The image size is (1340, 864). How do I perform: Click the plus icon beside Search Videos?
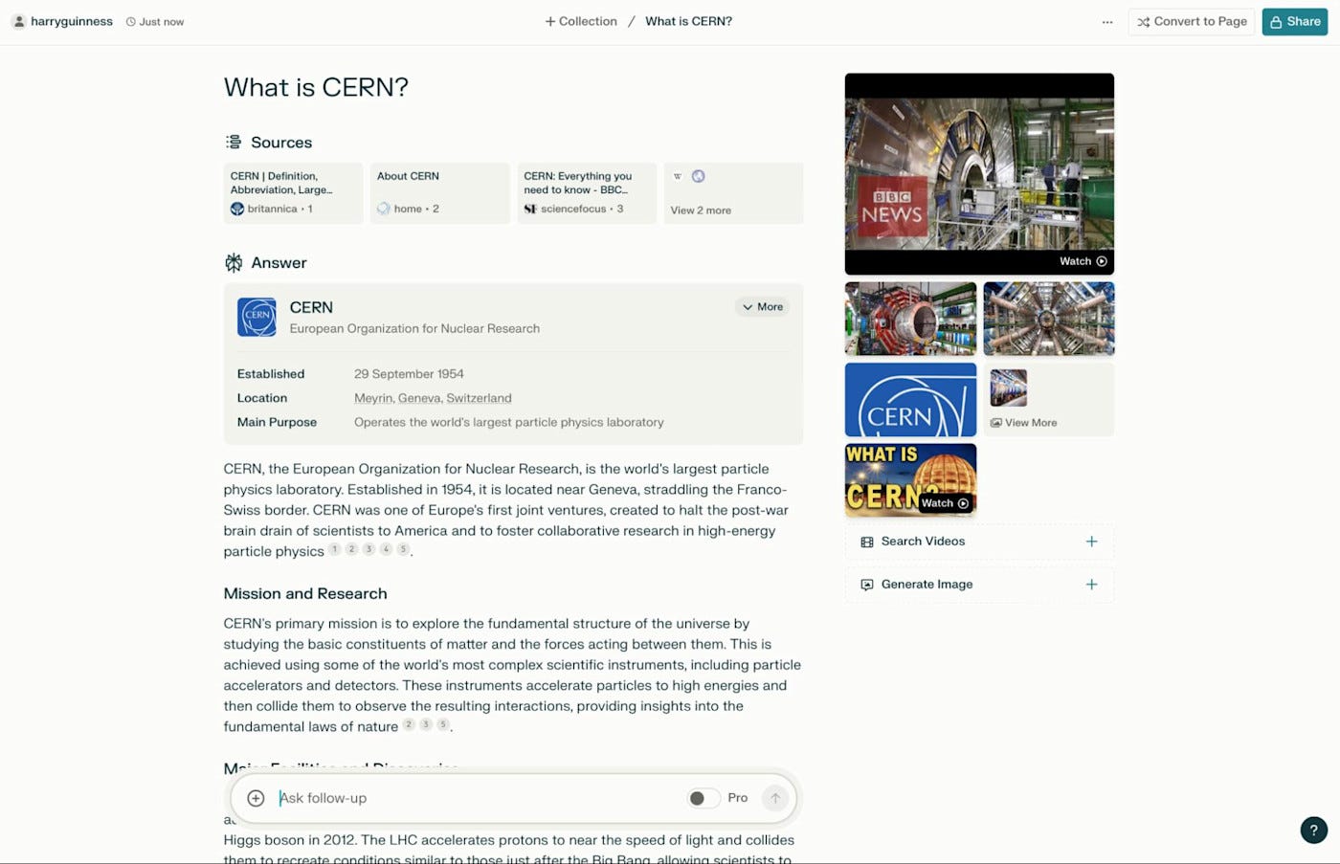[1091, 541]
